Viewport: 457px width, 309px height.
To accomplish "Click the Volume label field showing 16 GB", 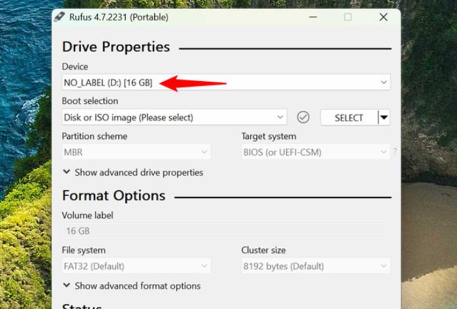I will (226, 231).
